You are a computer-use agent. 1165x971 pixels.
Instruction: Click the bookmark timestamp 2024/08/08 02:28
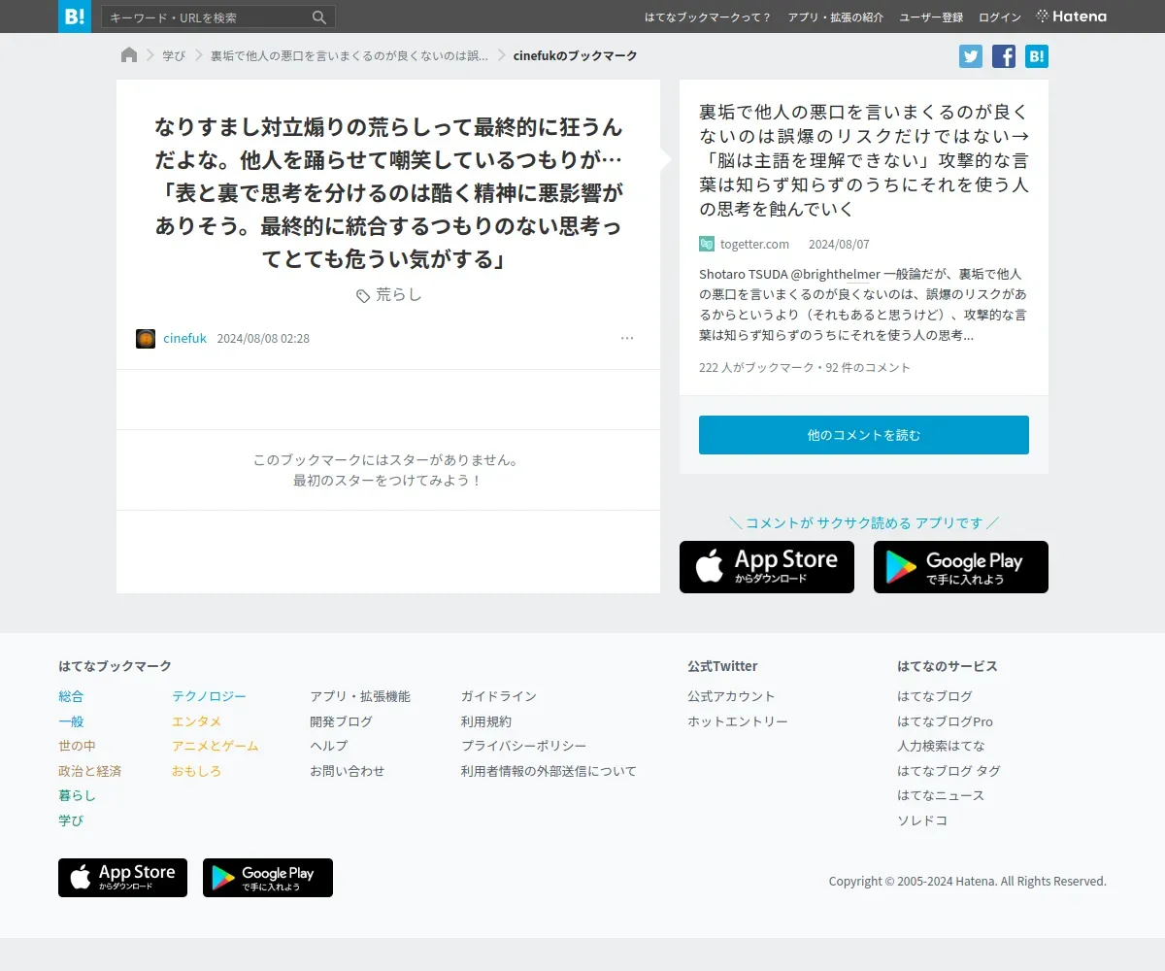[263, 339]
